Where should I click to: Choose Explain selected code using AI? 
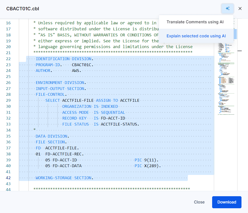[x=196, y=36]
